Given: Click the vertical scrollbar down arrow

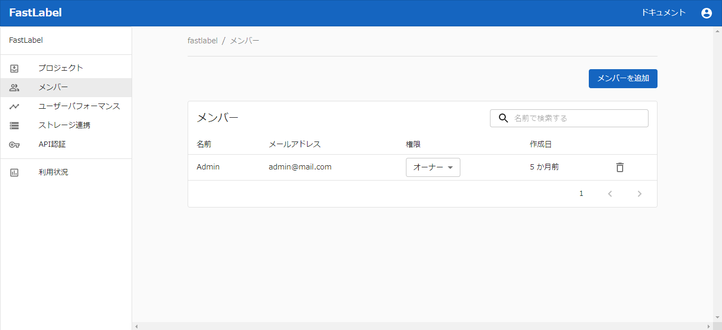Looking at the screenshot, I should 718,317.
